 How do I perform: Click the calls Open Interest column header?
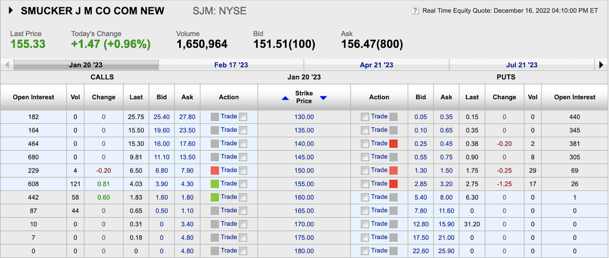33,97
